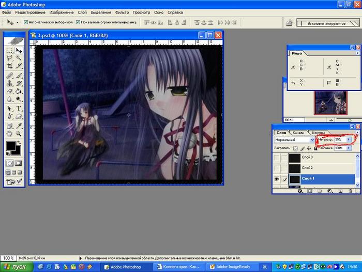
Task: Select the Dodge tool
Action: click(19, 99)
